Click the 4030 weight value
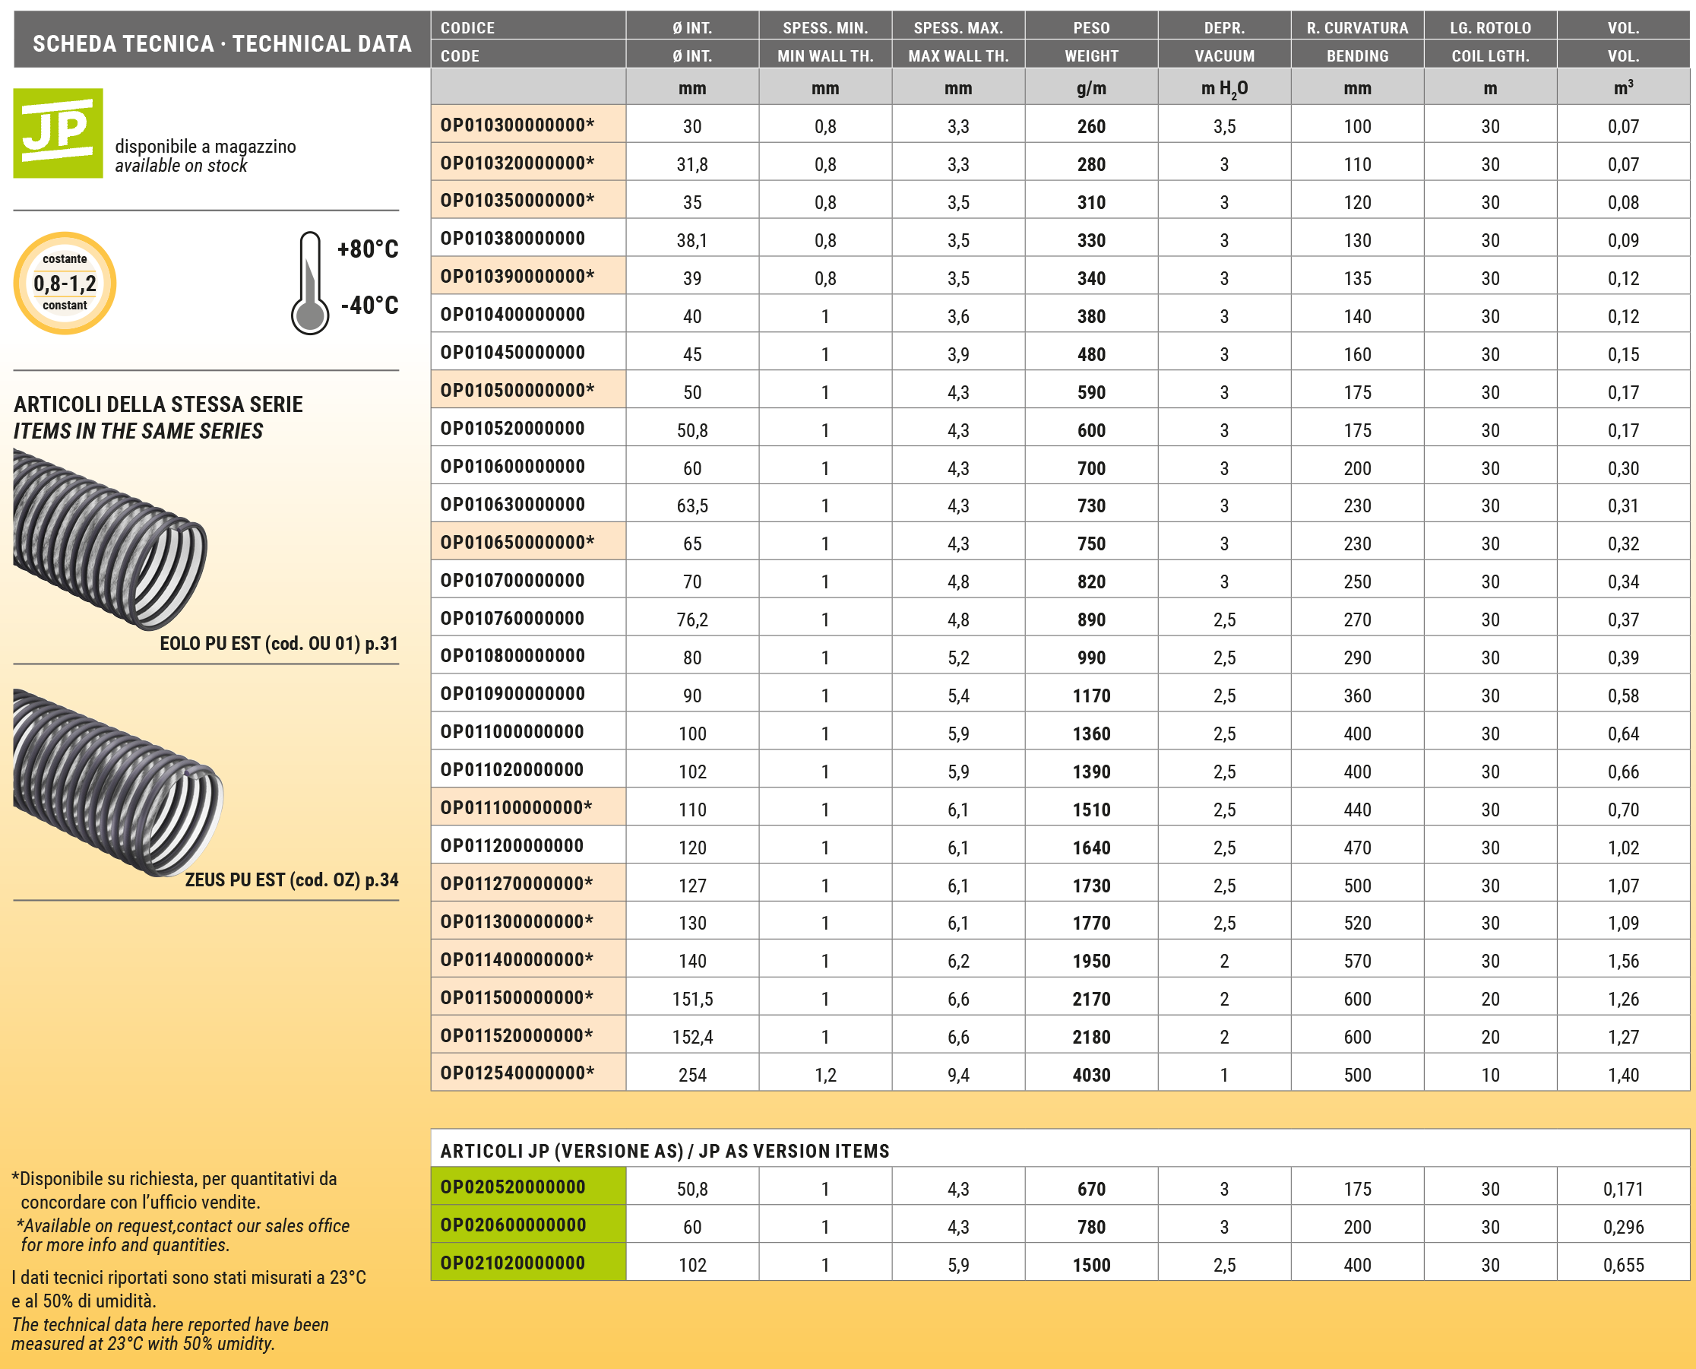This screenshot has width=1696, height=1369. (x=1090, y=1075)
